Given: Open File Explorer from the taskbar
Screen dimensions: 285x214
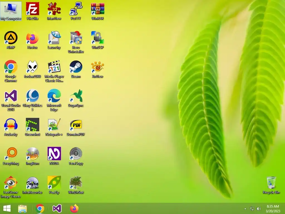Looking at the screenshot, I should click(23, 208).
